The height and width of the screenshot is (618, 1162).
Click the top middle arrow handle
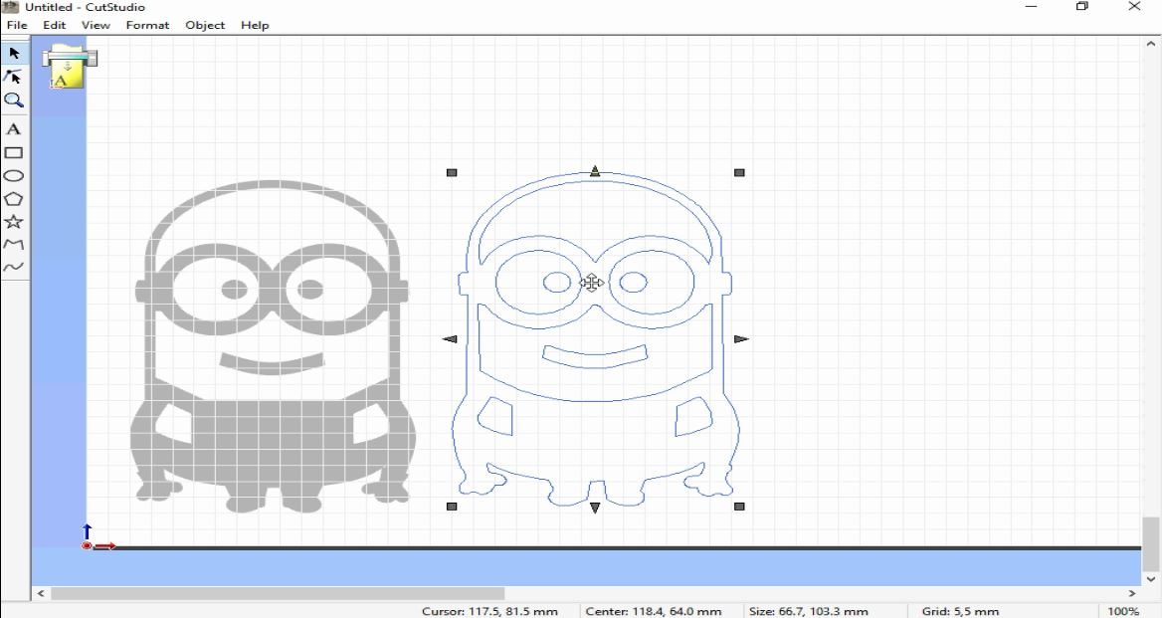tap(595, 171)
